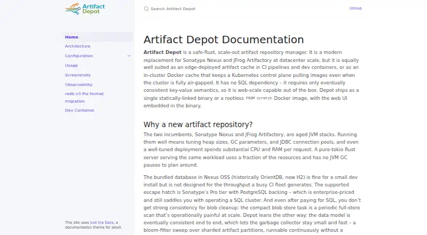Click the Why a new artifact repository heading
The height and width of the screenshot is (235, 427).
[198, 124]
